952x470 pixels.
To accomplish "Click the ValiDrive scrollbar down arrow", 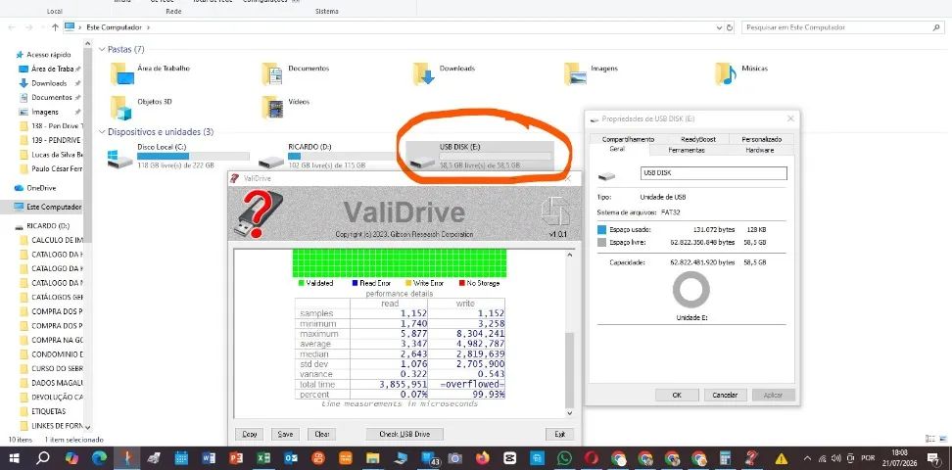I will [x=569, y=413].
